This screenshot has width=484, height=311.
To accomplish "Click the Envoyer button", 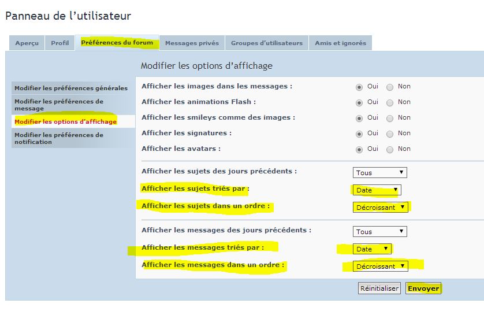I will [x=423, y=288].
